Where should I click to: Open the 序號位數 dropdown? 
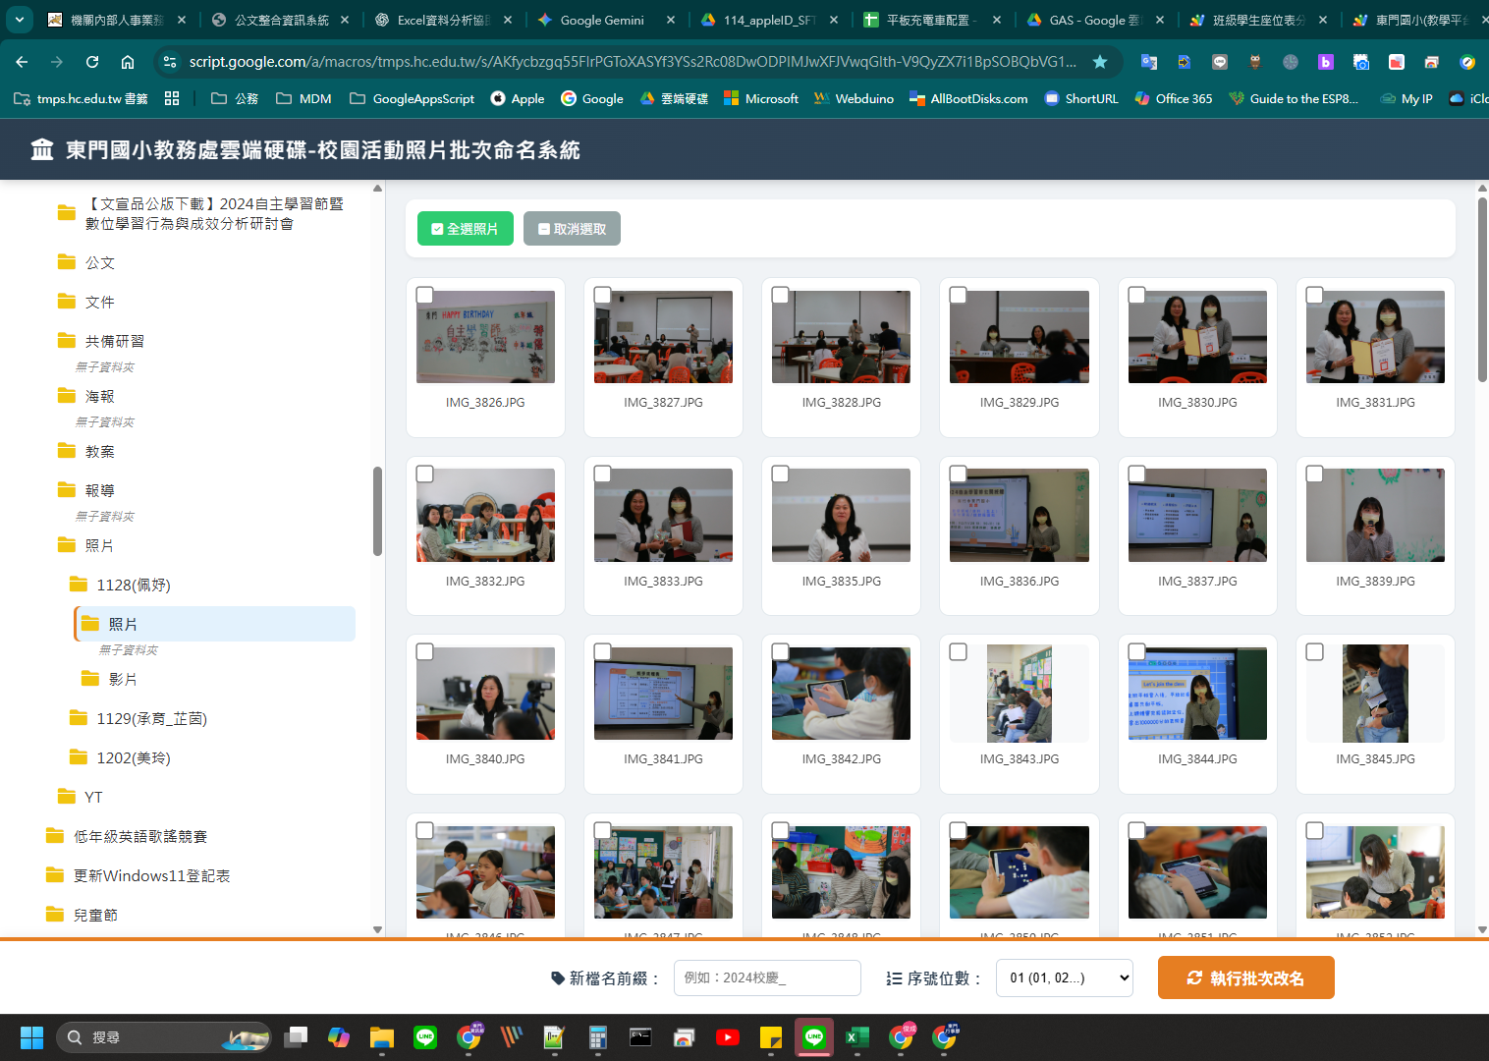[x=1065, y=977]
